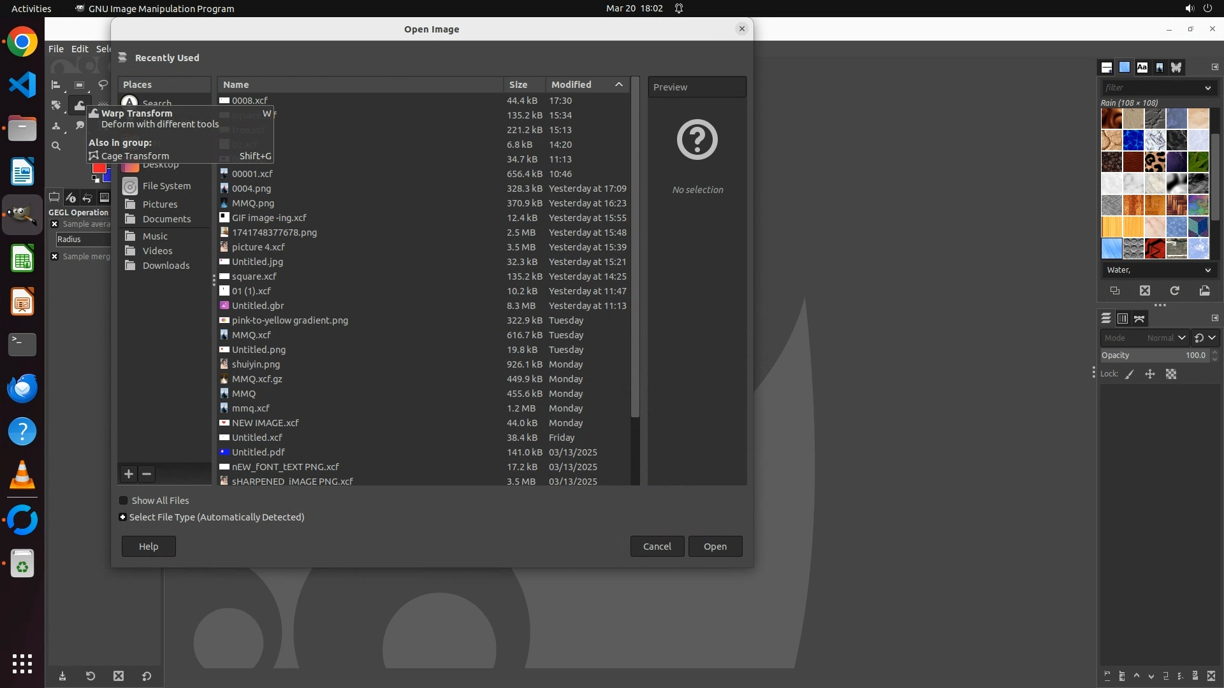Select the Free Select lasso tool
Viewport: 1224px width, 688px height.
[x=103, y=85]
